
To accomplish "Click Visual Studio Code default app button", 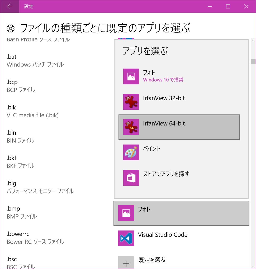I will (181, 238).
